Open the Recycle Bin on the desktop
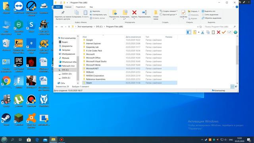The width and height of the screenshot is (254, 143). tap(6, 45)
